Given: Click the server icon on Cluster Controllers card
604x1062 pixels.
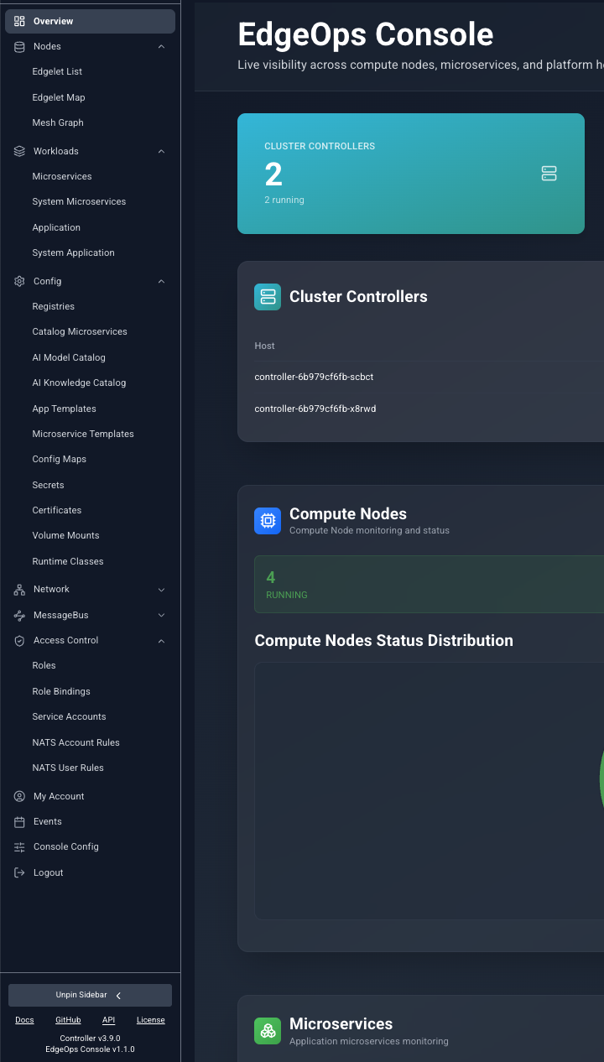Looking at the screenshot, I should pos(549,174).
